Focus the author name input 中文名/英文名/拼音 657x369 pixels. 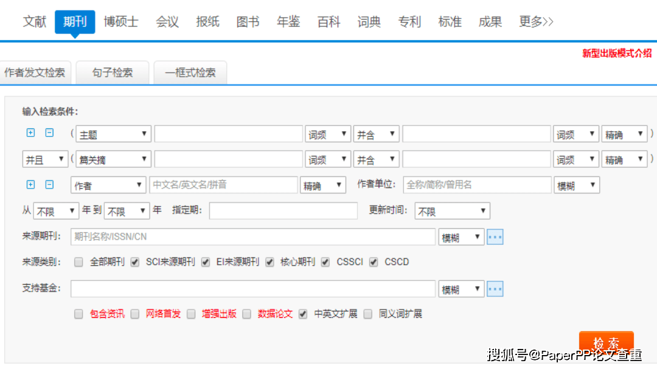click(223, 185)
